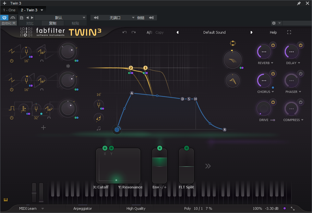312x213 pixels.
Task: Select envelope Release point R
Action: pyautogui.click(x=225, y=130)
